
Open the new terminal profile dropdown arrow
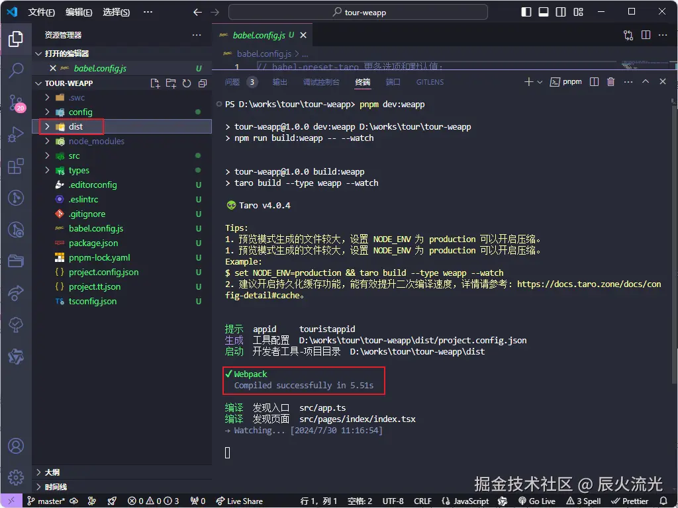coord(540,82)
